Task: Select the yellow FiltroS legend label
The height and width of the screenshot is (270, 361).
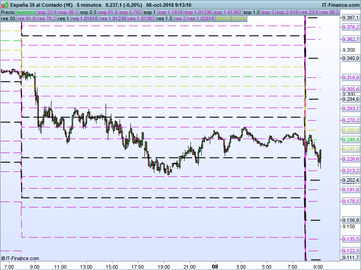Action: (x=223, y=18)
